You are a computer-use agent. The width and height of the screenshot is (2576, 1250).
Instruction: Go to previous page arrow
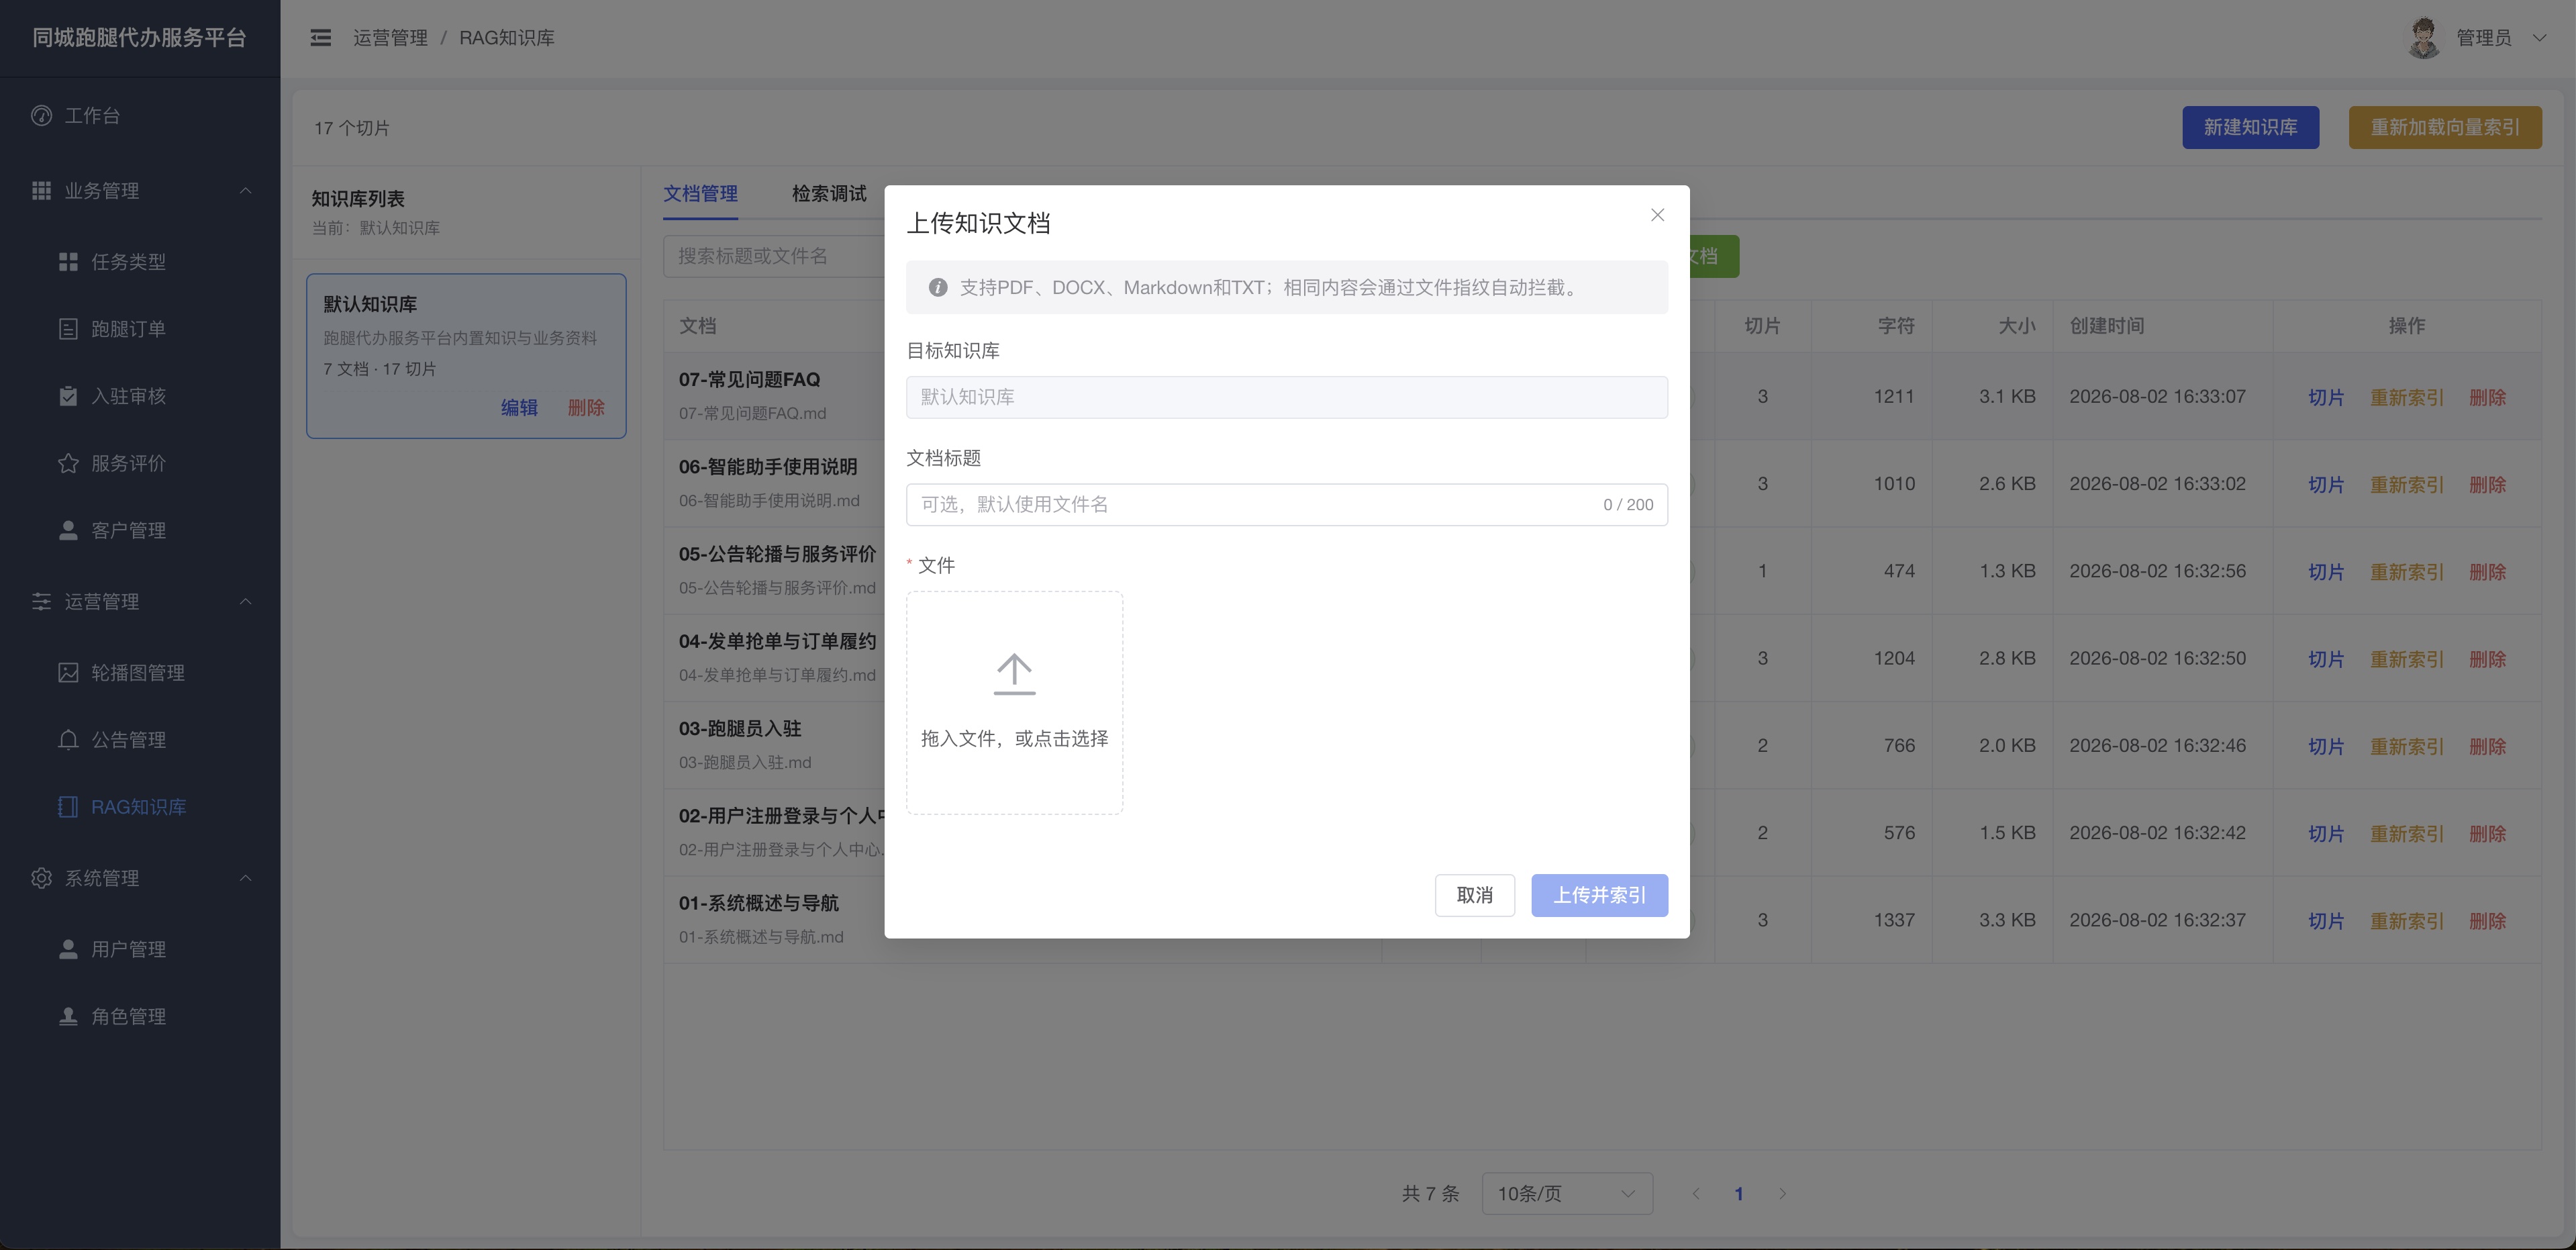coord(1696,1194)
